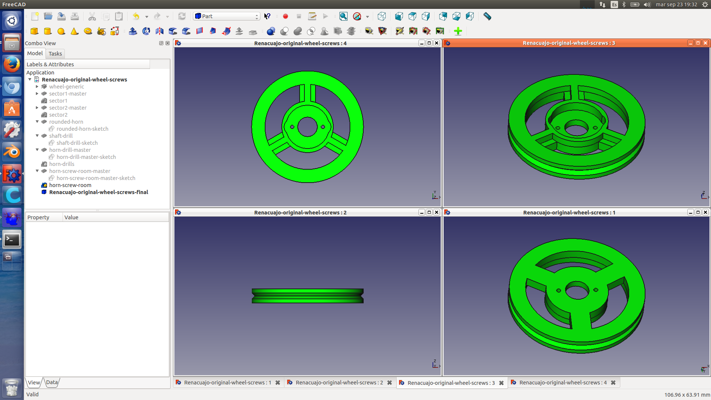Screen dimensions: 711x400
Task: Open the Data properties tab
Action: [x=52, y=383]
